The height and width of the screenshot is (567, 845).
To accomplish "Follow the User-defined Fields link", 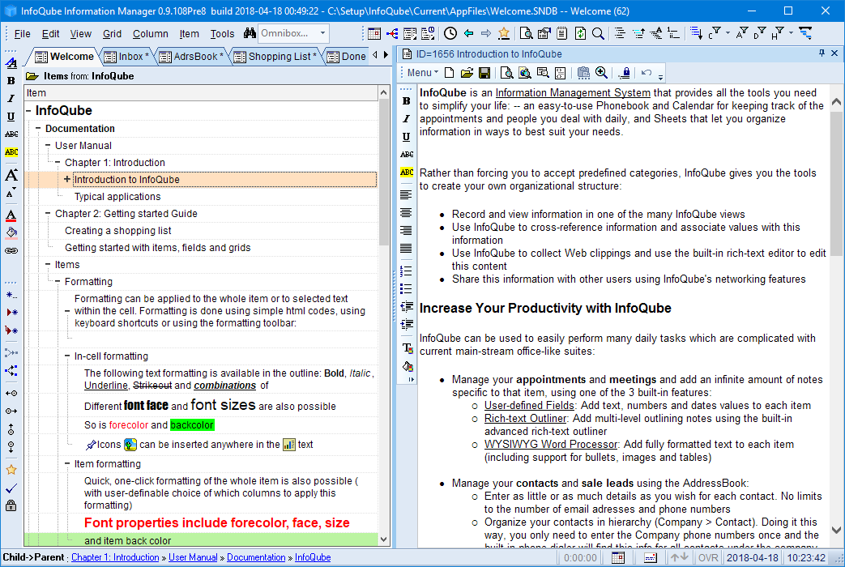I will (529, 405).
